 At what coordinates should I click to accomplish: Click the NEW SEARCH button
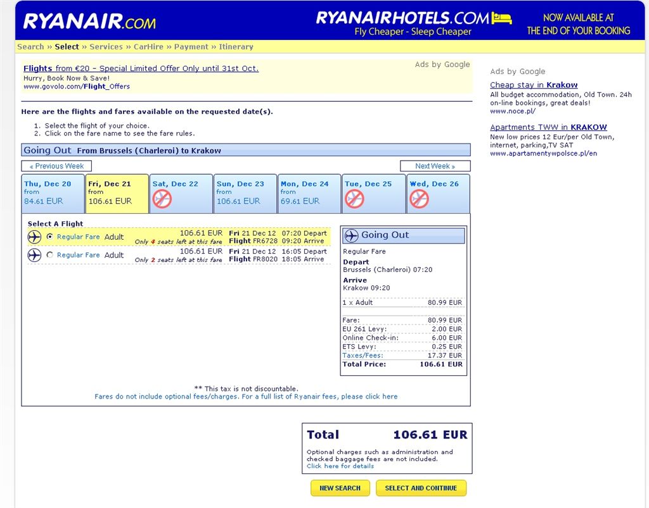(x=340, y=488)
